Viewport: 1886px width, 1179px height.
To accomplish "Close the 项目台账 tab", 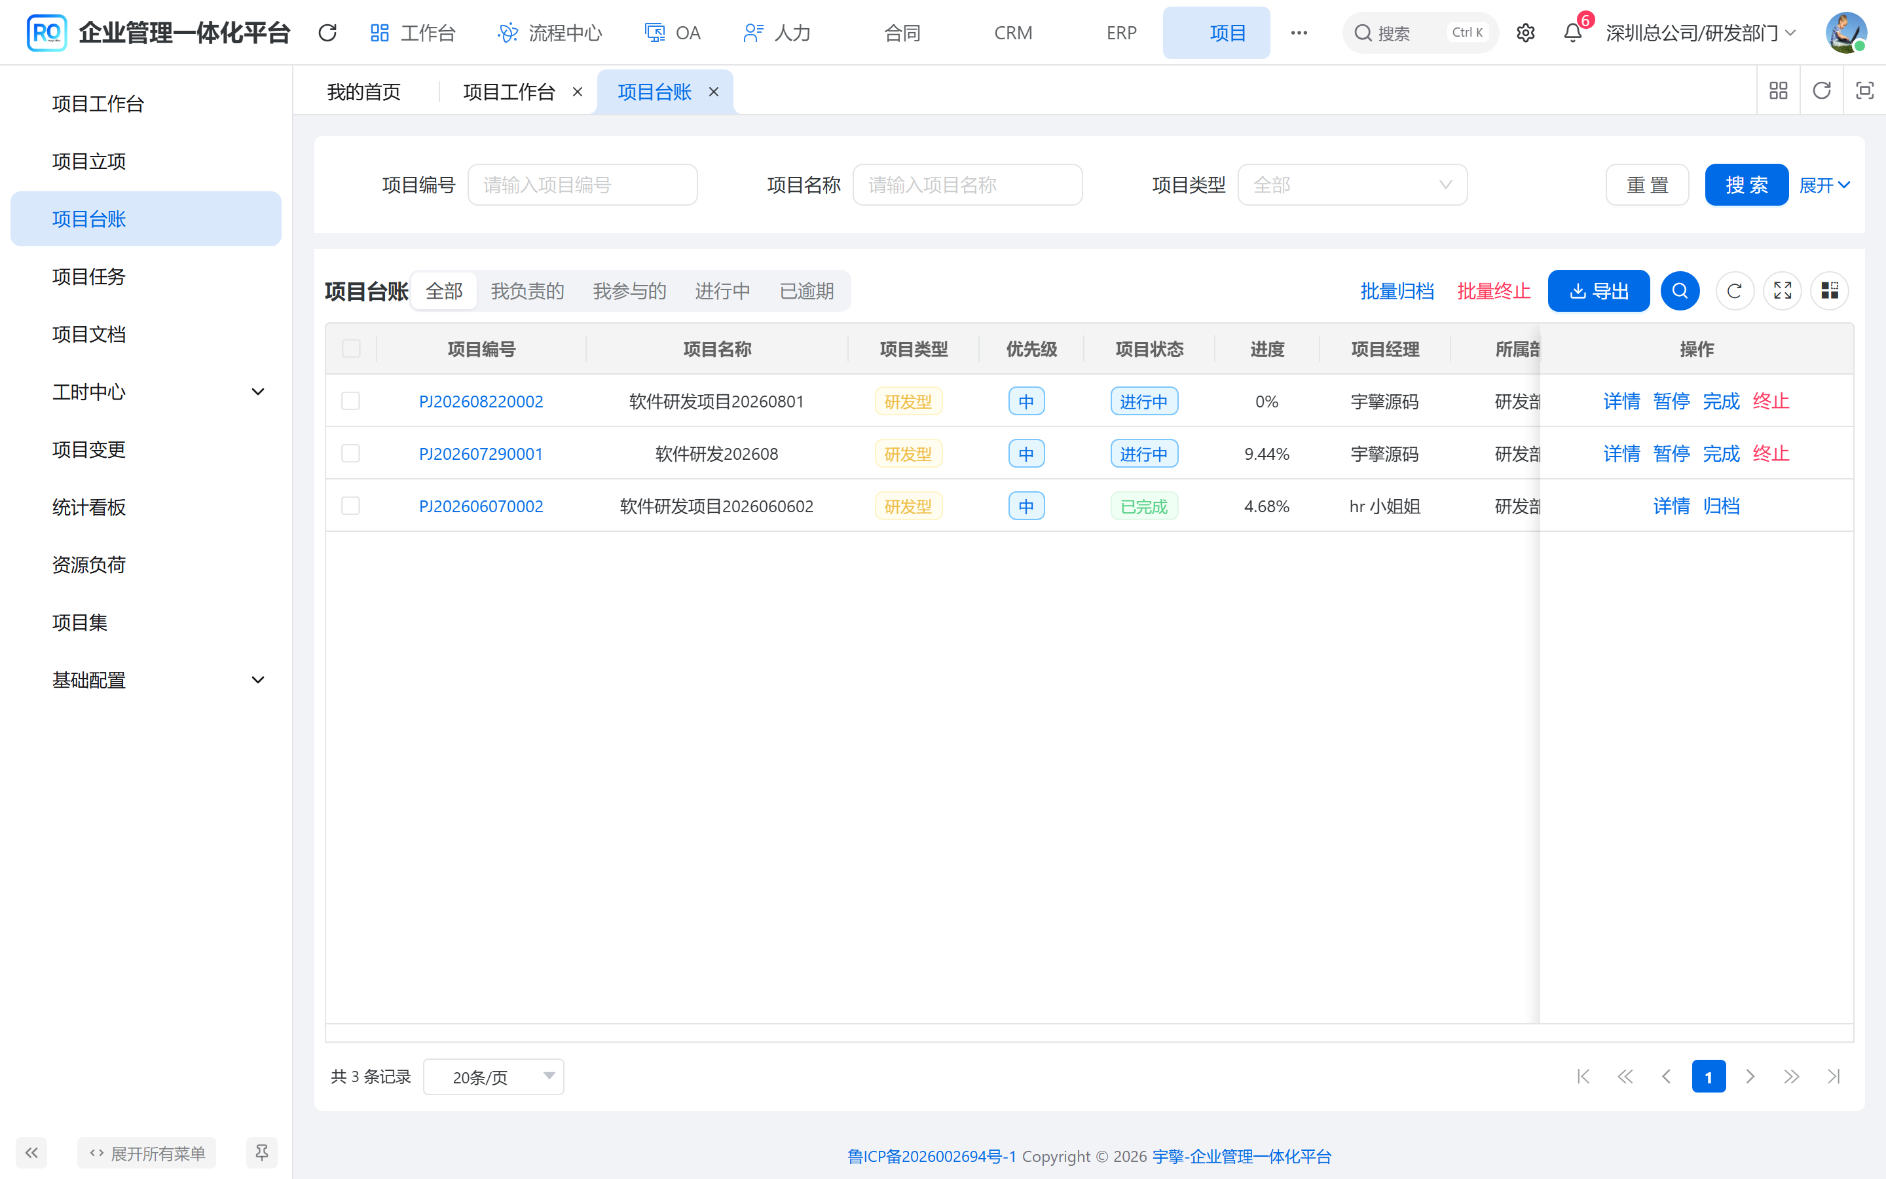I will (713, 92).
